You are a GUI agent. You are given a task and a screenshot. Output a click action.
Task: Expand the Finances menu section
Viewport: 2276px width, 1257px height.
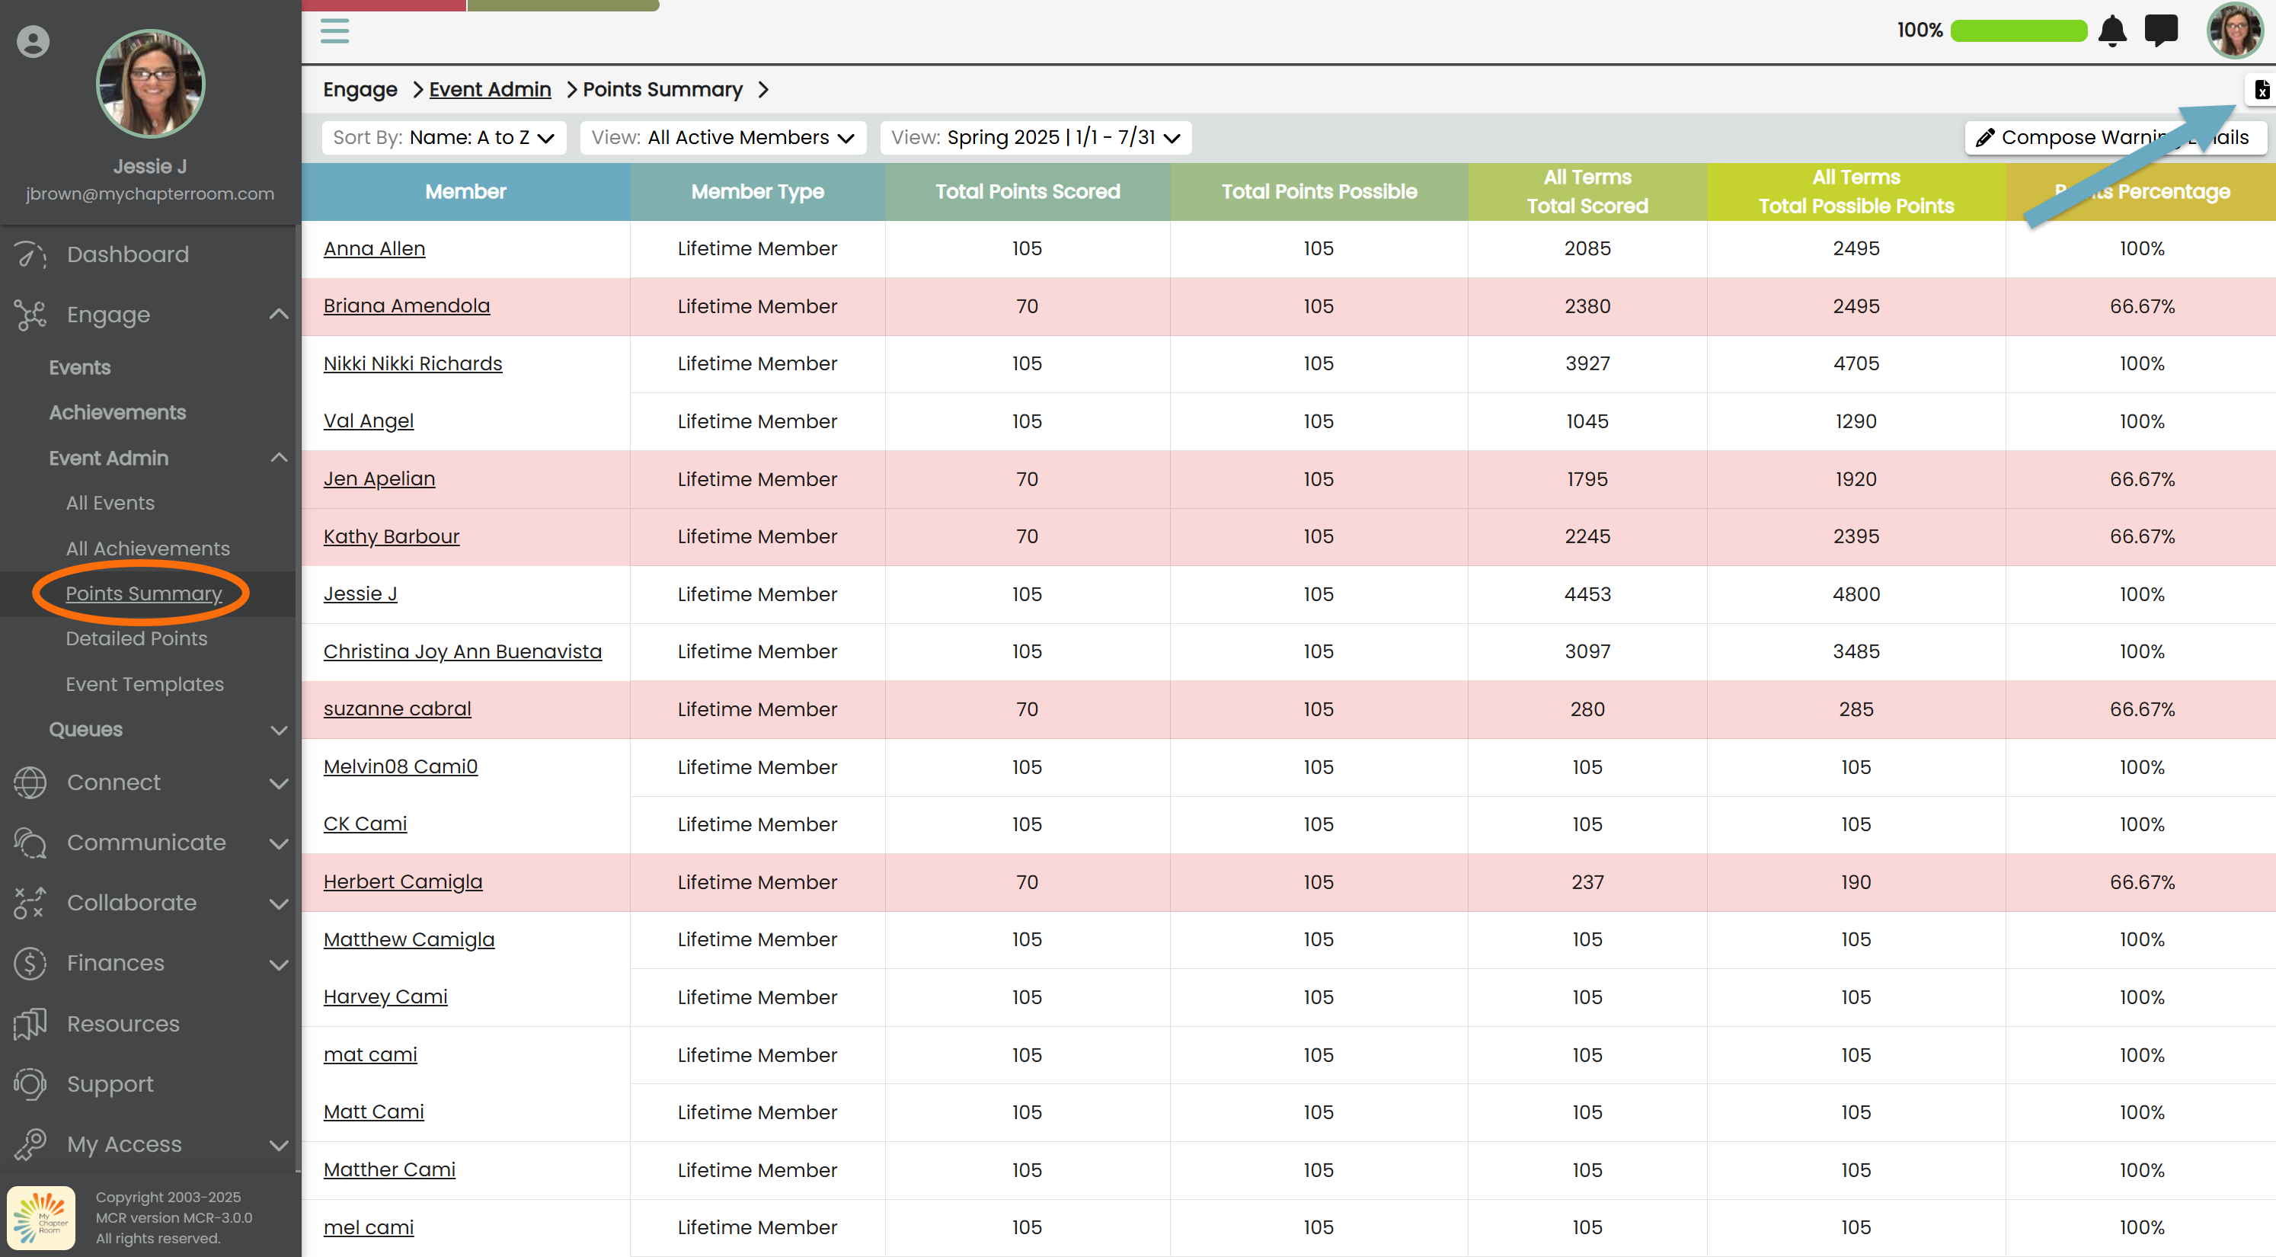[278, 964]
